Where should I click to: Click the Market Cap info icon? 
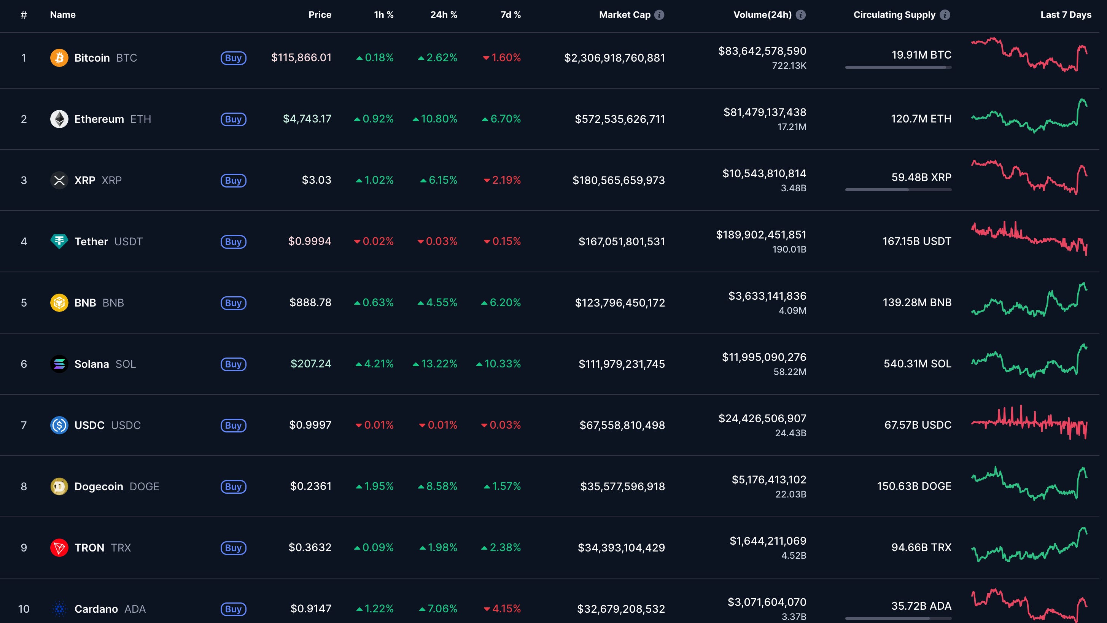tap(659, 14)
